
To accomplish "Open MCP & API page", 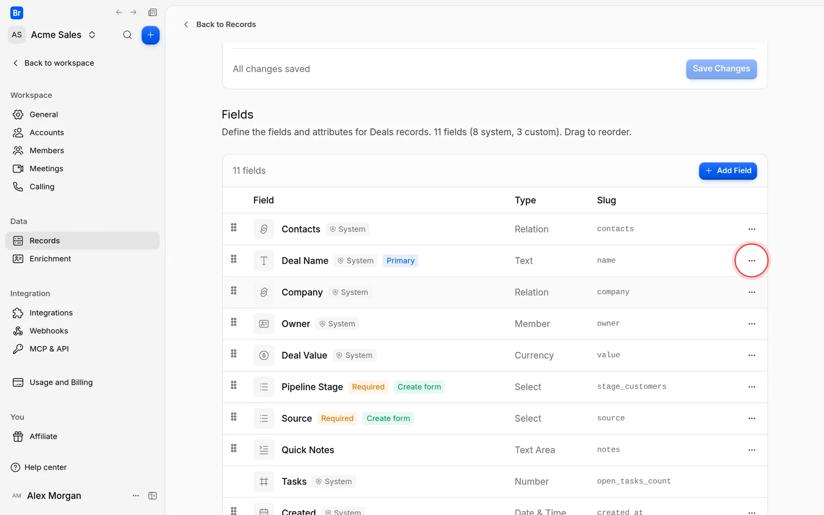I will coord(82,349).
